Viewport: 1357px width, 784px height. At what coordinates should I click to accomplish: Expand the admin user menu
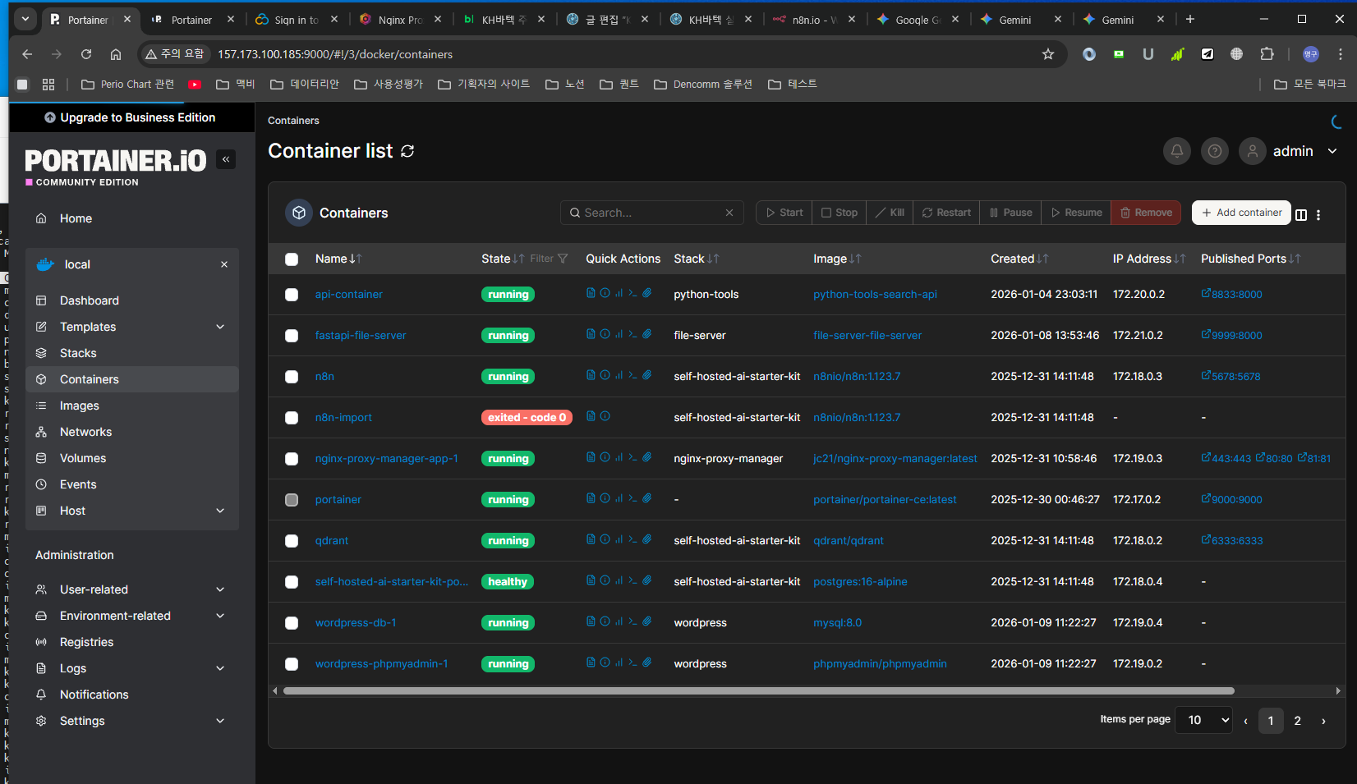coord(1332,151)
